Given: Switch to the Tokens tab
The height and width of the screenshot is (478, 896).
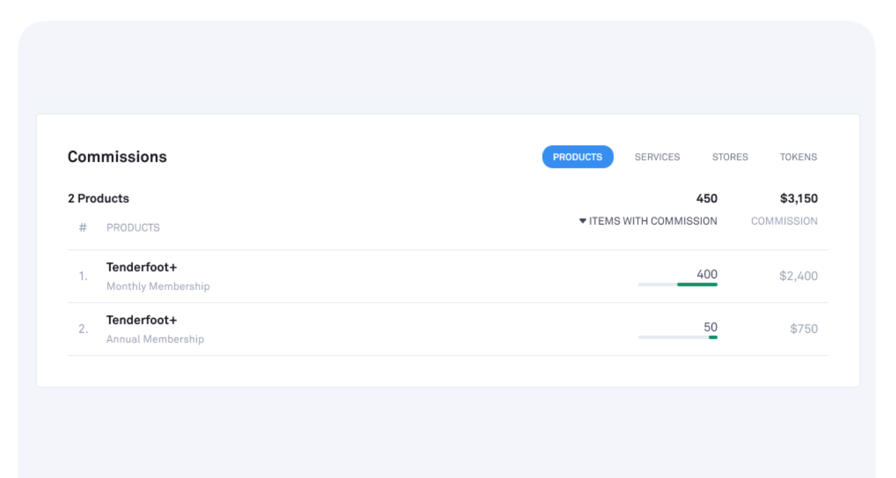Looking at the screenshot, I should (x=798, y=157).
